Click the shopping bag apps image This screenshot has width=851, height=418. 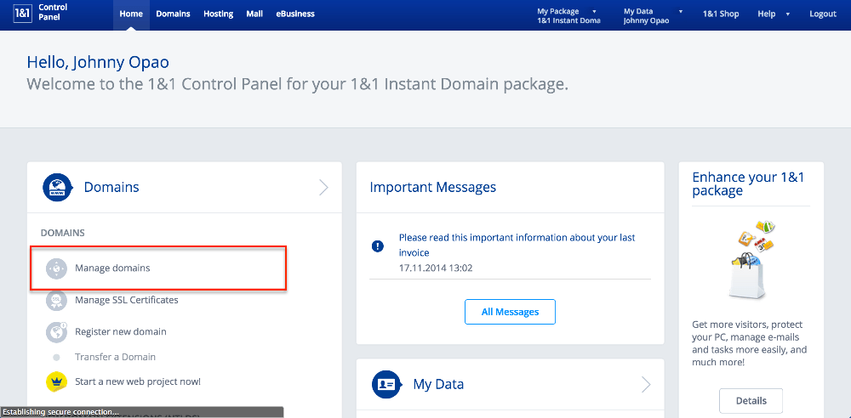click(x=751, y=260)
